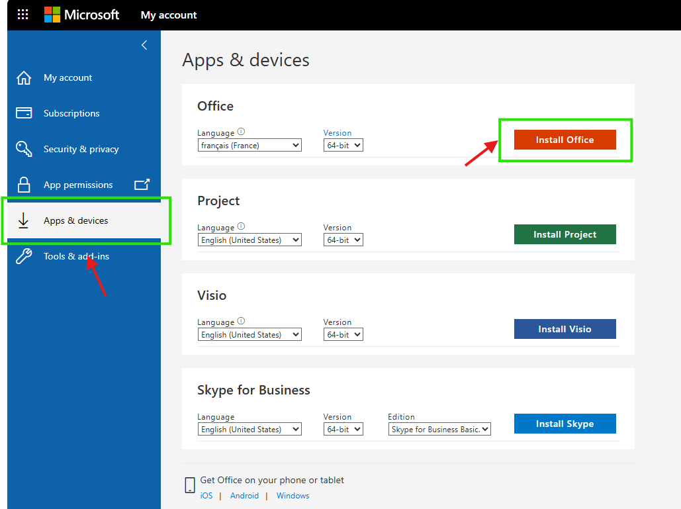Viewport: 681px width, 509px height.
Task: Open the Office version 64-bit dropdown
Action: [343, 146]
